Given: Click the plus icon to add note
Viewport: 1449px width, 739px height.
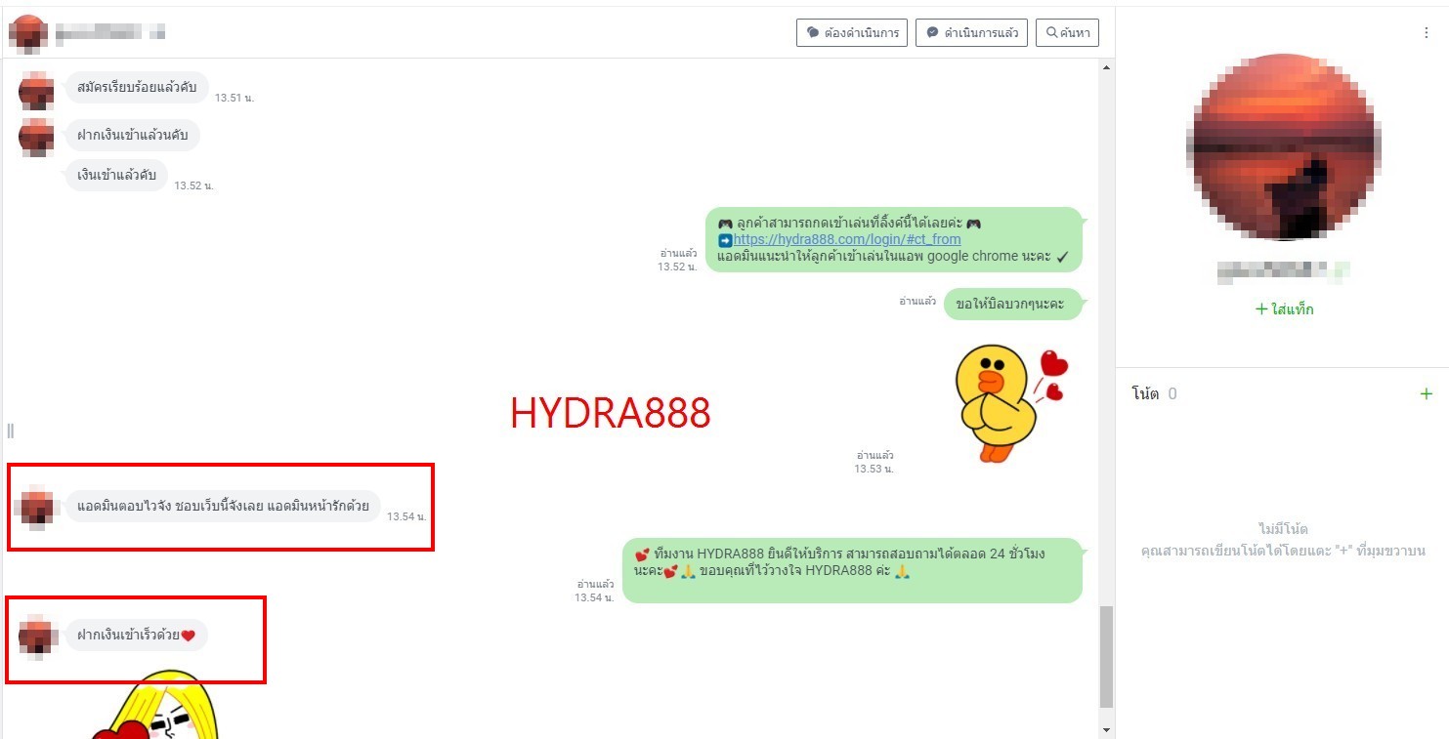Looking at the screenshot, I should click(1426, 394).
